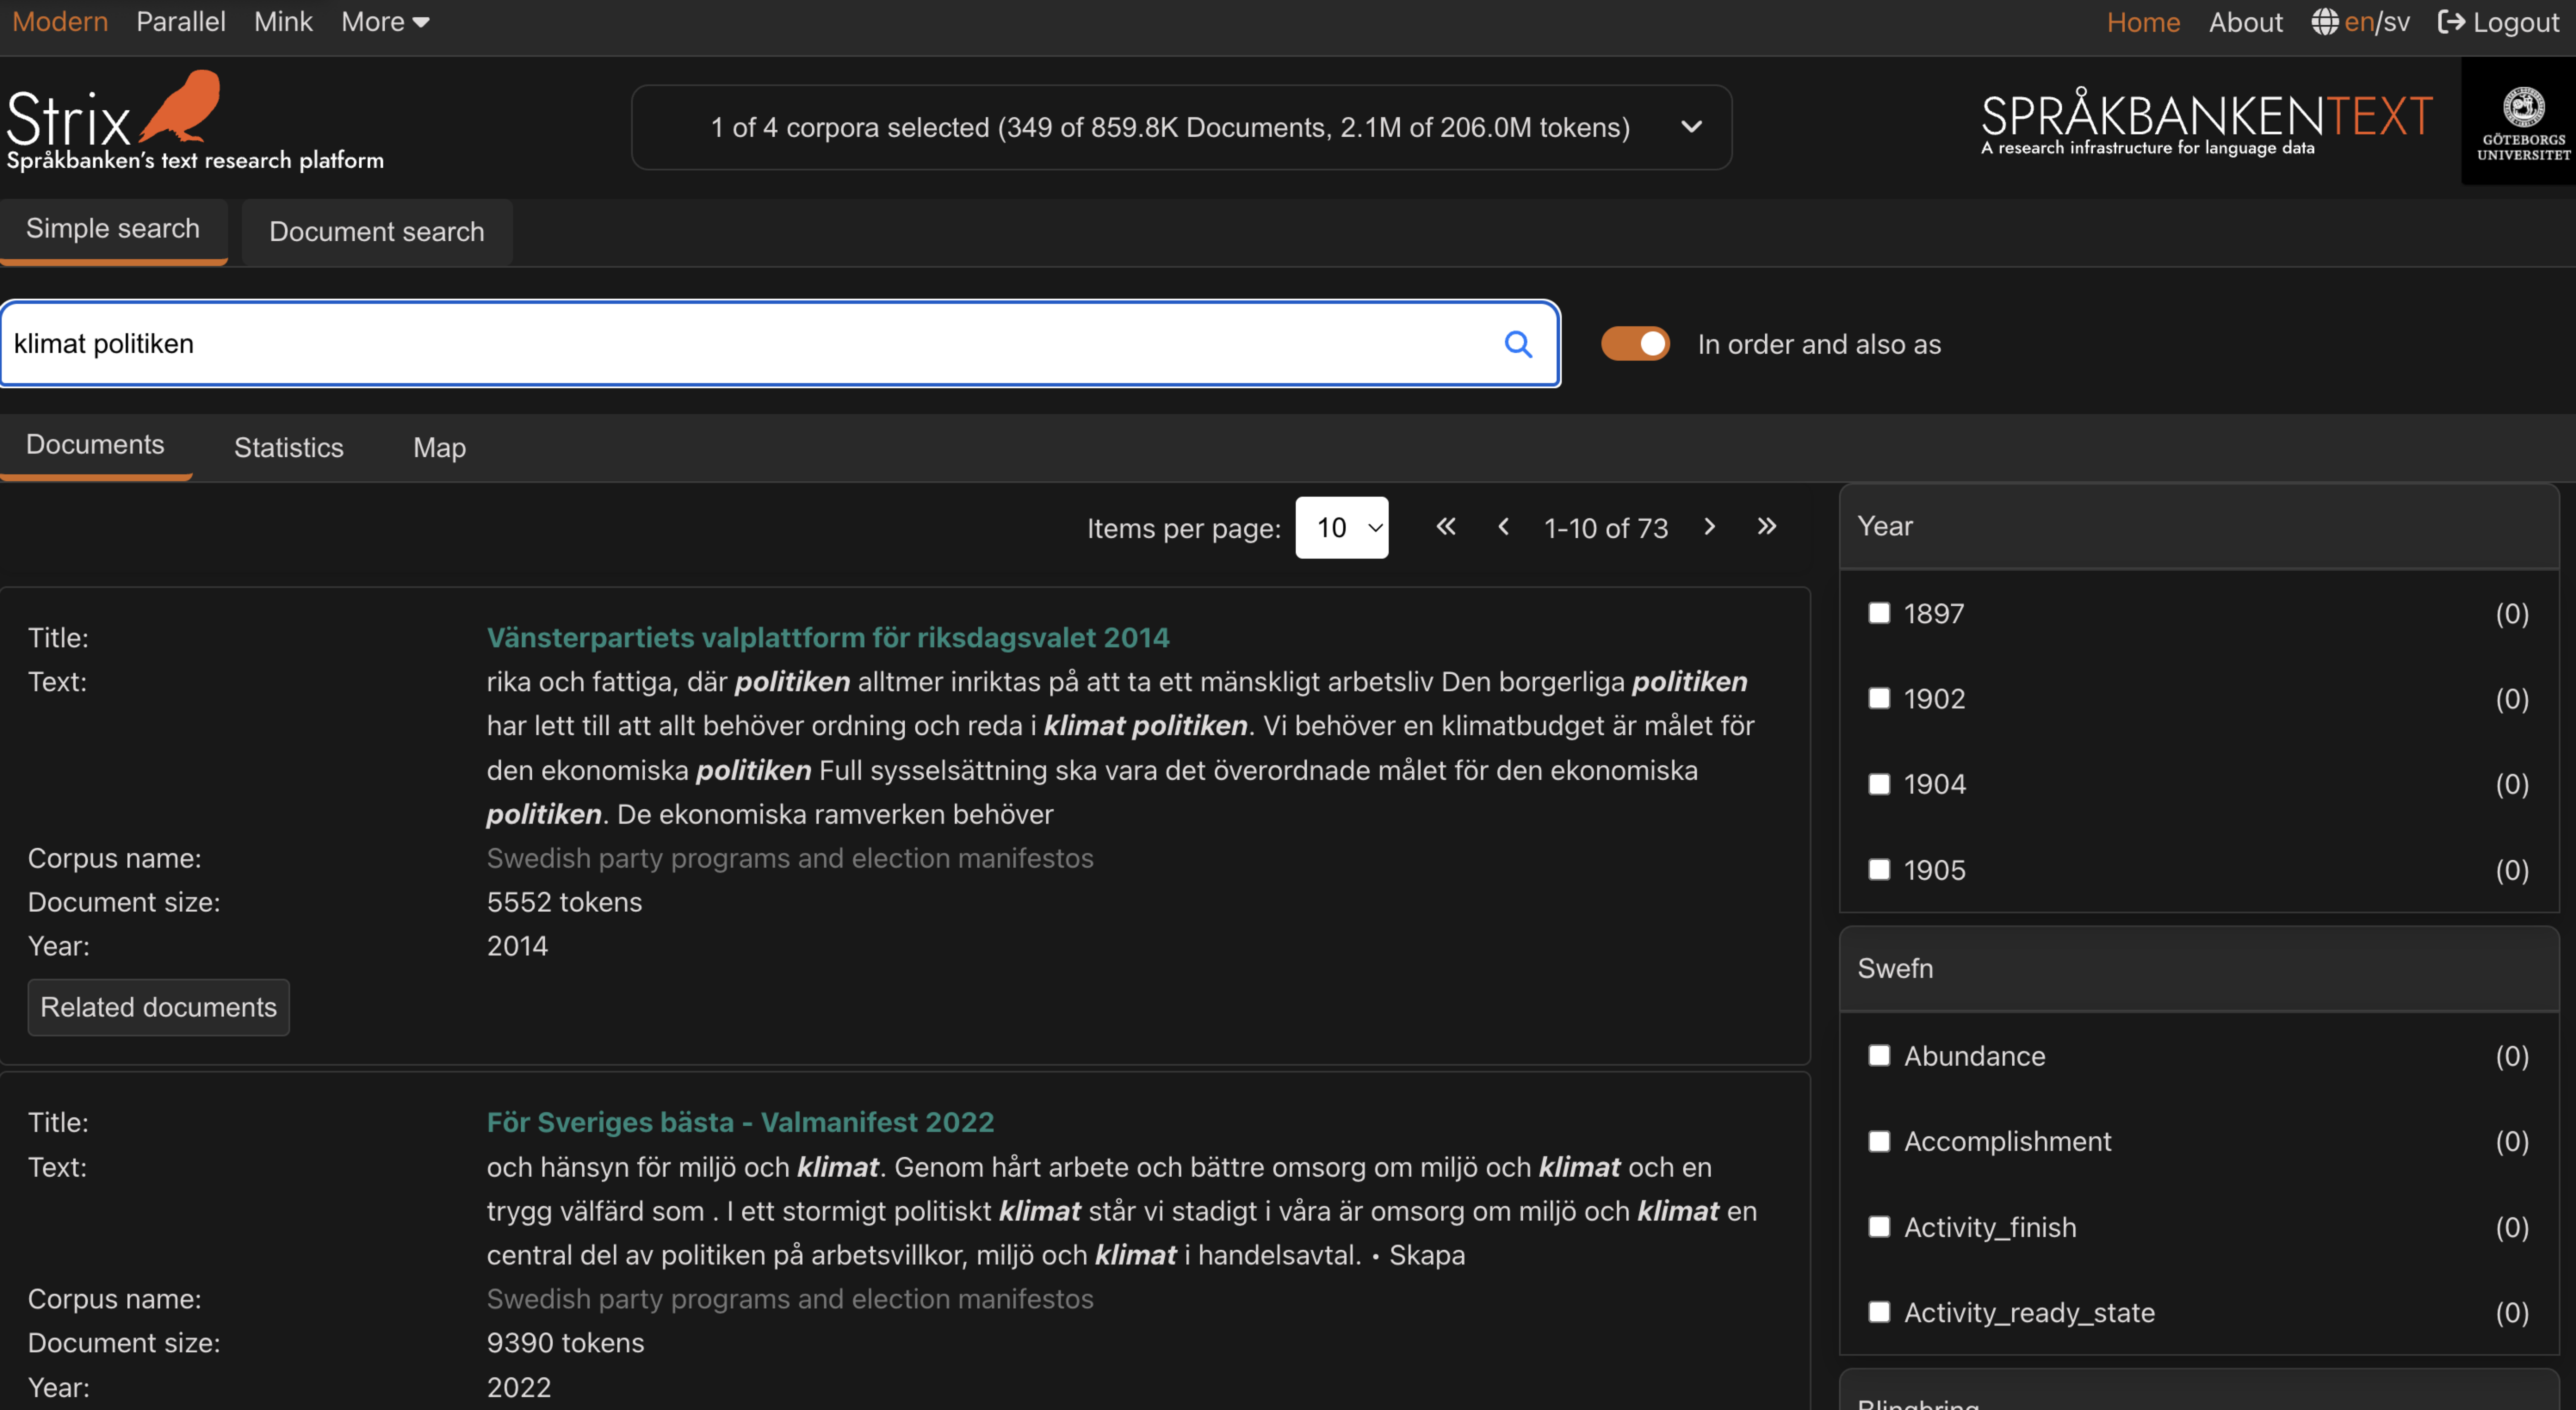Open the Mink link
Screen dimensions: 2576x1410
[x=283, y=22]
